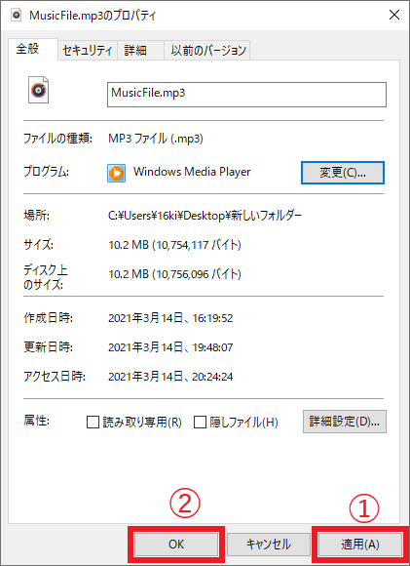Click the 作成日時 creation date value
This screenshot has height=566, width=410.
pyautogui.click(x=170, y=318)
